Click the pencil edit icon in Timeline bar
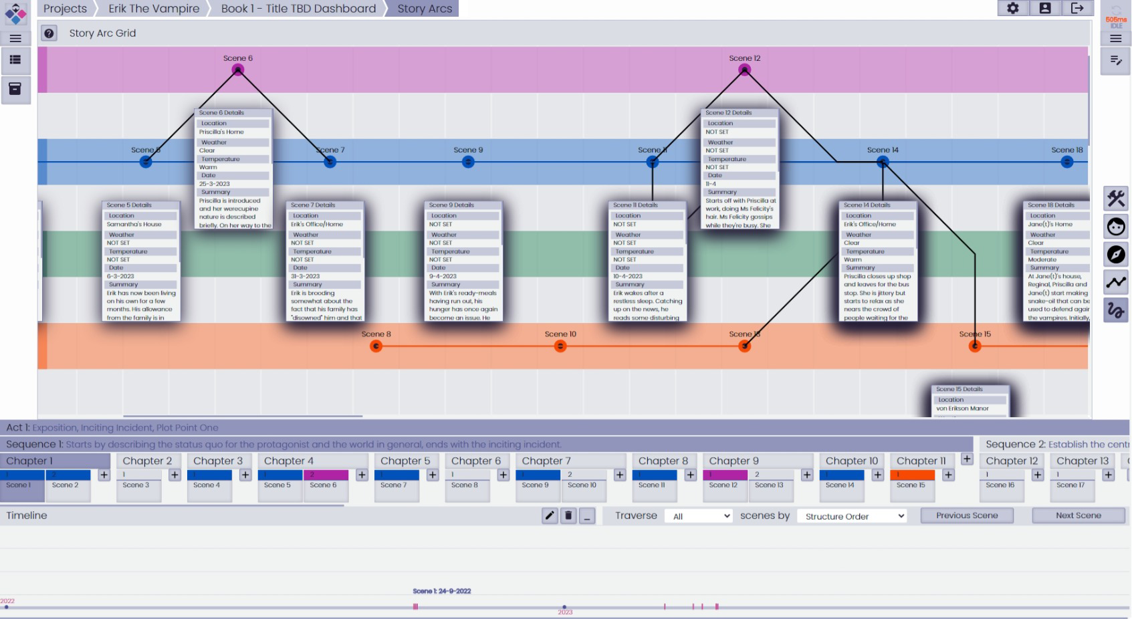Viewport: 1132px width, 619px height. click(550, 515)
